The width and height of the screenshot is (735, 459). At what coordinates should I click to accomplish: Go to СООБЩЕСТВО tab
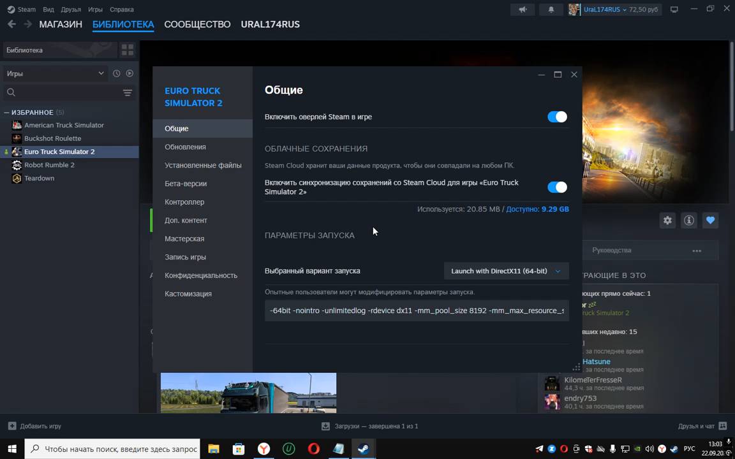pos(197,24)
